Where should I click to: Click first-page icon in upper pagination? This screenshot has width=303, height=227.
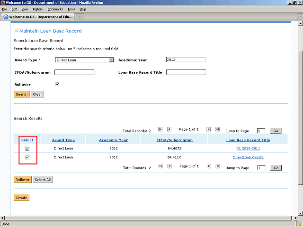coord(160,129)
